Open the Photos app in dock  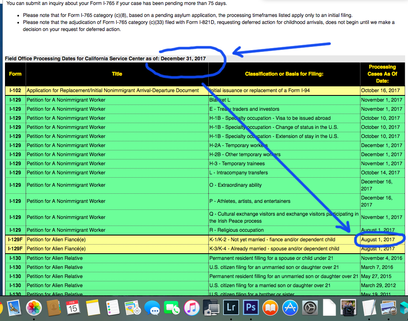(x=34, y=308)
